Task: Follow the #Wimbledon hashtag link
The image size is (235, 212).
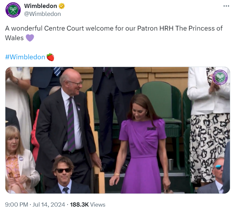Action: click(x=25, y=57)
